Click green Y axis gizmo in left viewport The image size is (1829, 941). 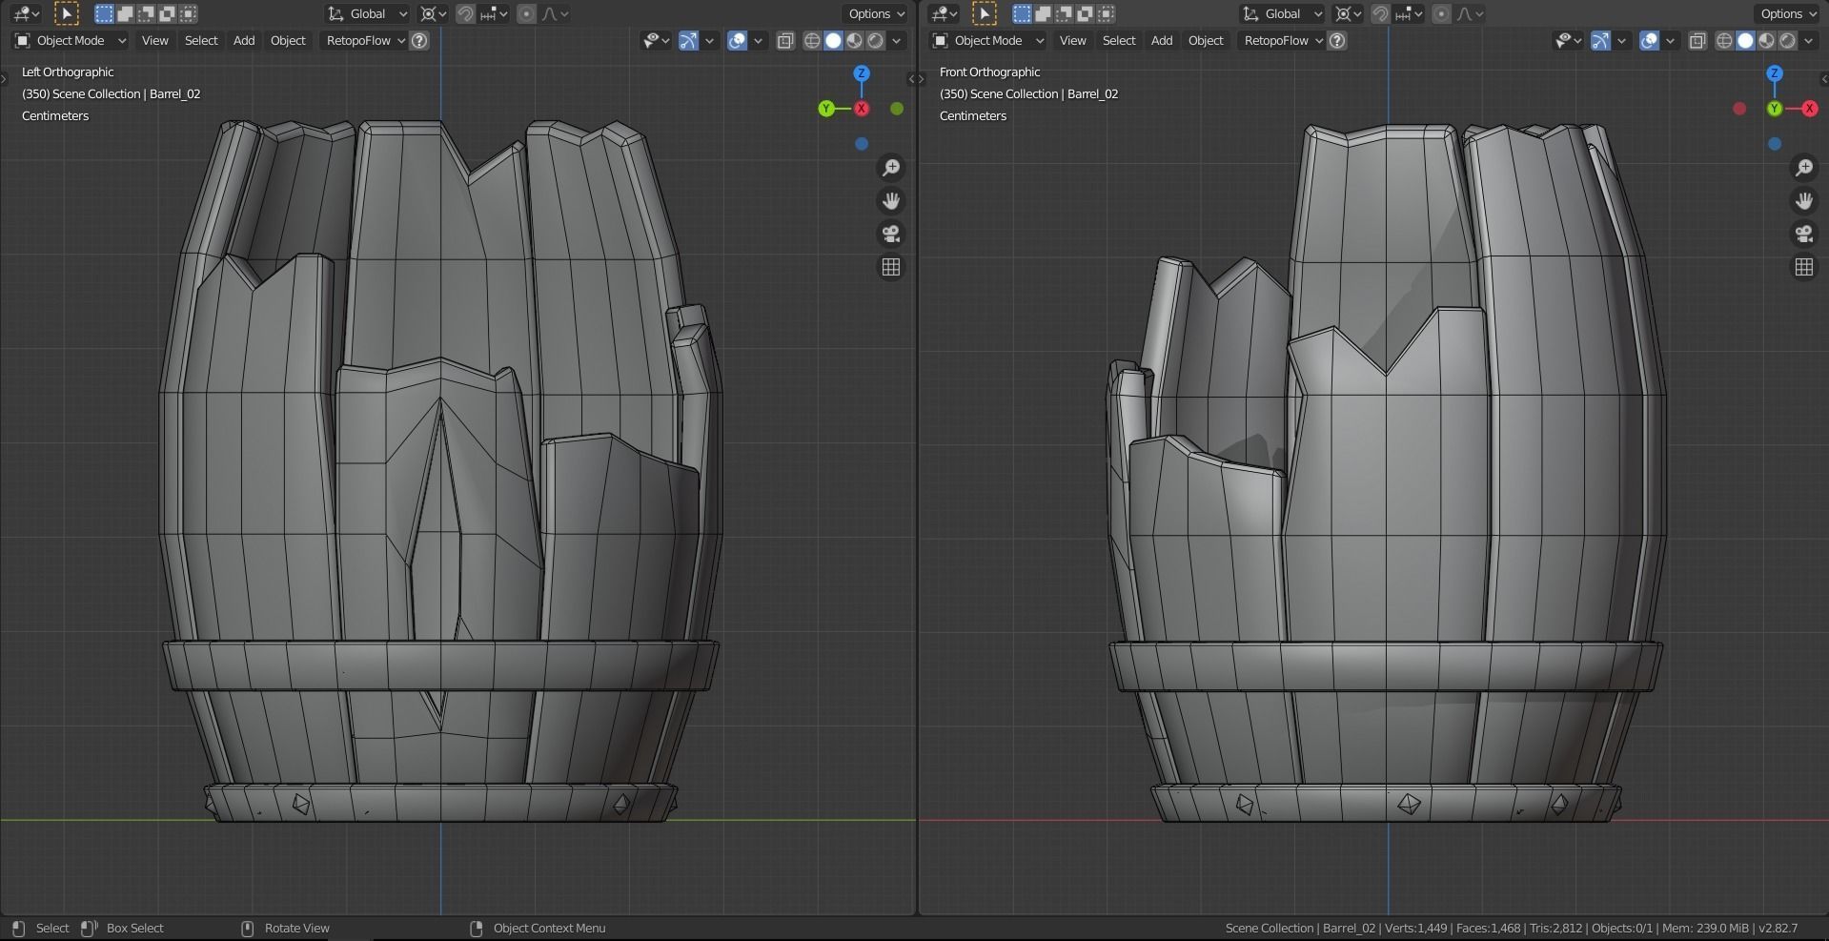(x=826, y=109)
